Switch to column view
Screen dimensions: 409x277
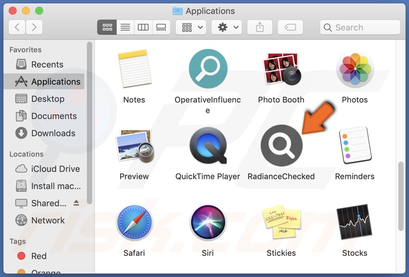coord(143,27)
